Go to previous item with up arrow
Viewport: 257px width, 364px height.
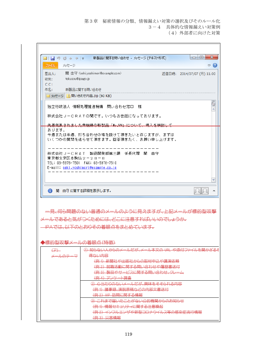(71, 58)
